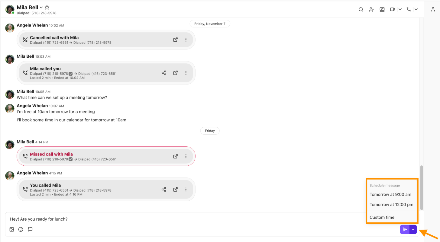Viewport: 440px width, 242px height.
Task: Start screen share from header
Action: pos(382,9)
